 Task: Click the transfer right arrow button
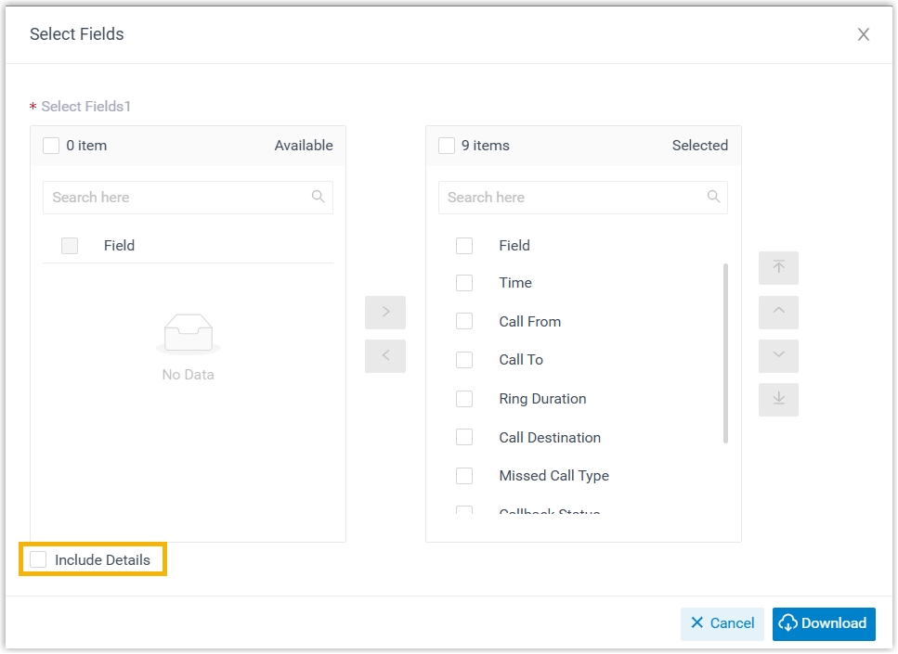pos(385,313)
